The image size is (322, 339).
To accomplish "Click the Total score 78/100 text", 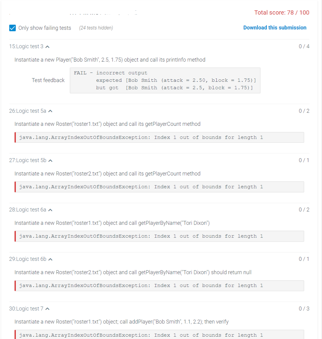I will point(282,12).
